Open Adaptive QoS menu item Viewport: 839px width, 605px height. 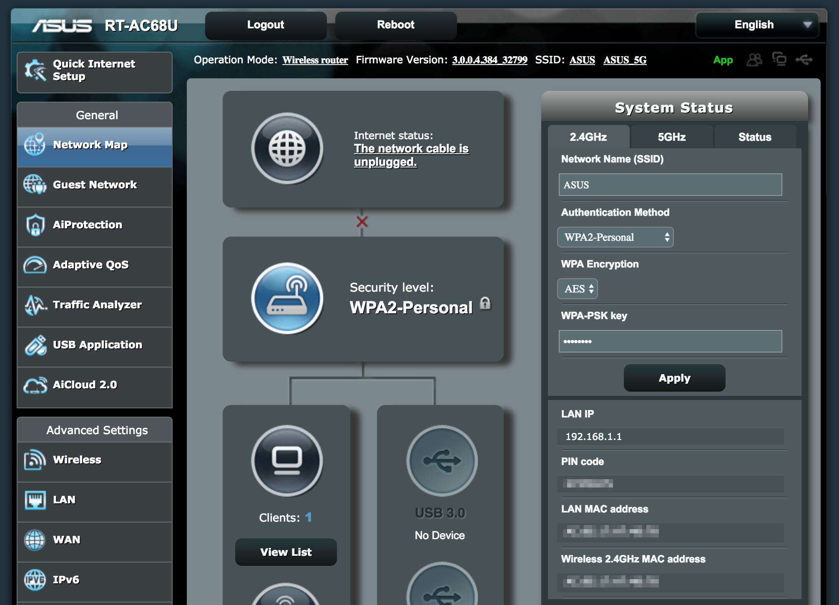91,265
